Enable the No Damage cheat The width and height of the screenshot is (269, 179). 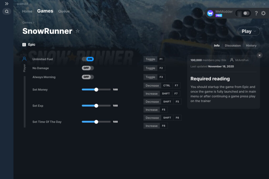(x=87, y=68)
